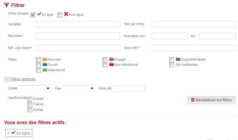238x140 pixels.
Task: Remove the En ligne active filter tag
Action: pos(8,133)
